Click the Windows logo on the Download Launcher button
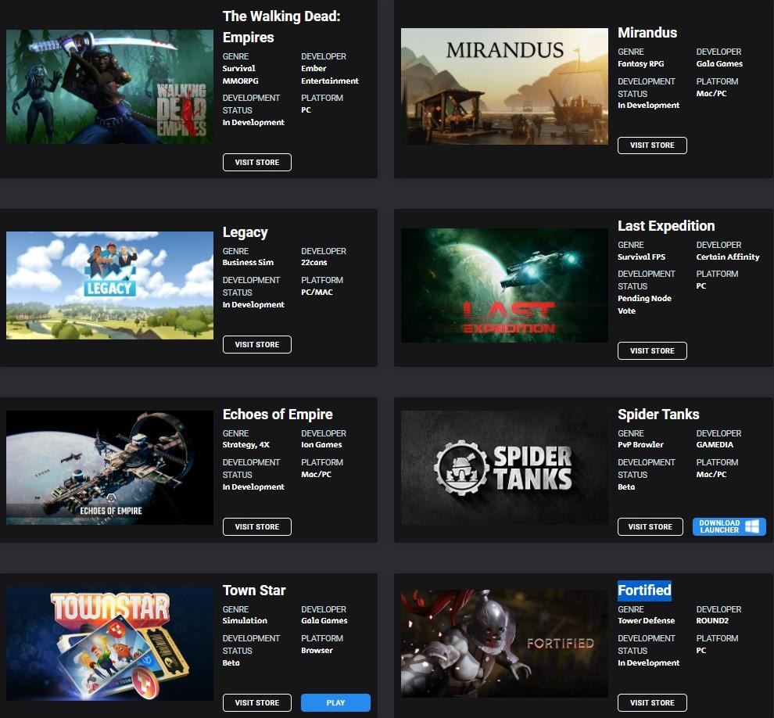Screen dimensions: 774x718 tap(753, 526)
